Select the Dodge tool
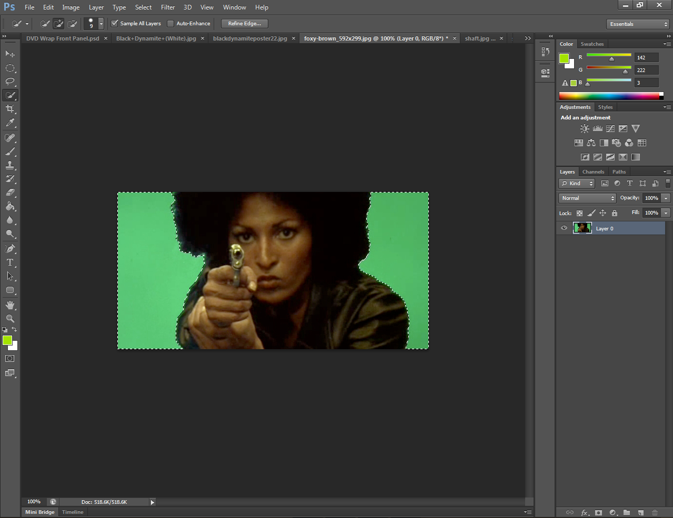673x518 pixels. [x=10, y=233]
